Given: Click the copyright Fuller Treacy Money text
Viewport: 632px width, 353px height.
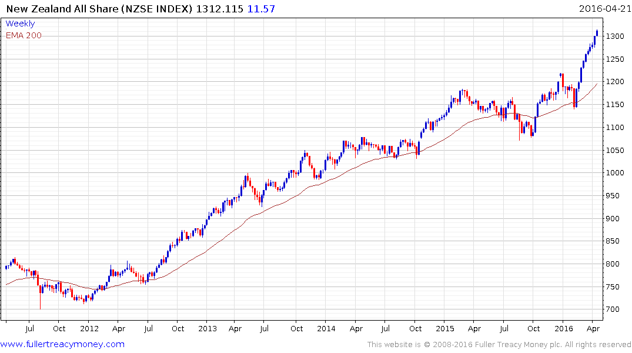Looking at the screenshot, I should coord(499,345).
